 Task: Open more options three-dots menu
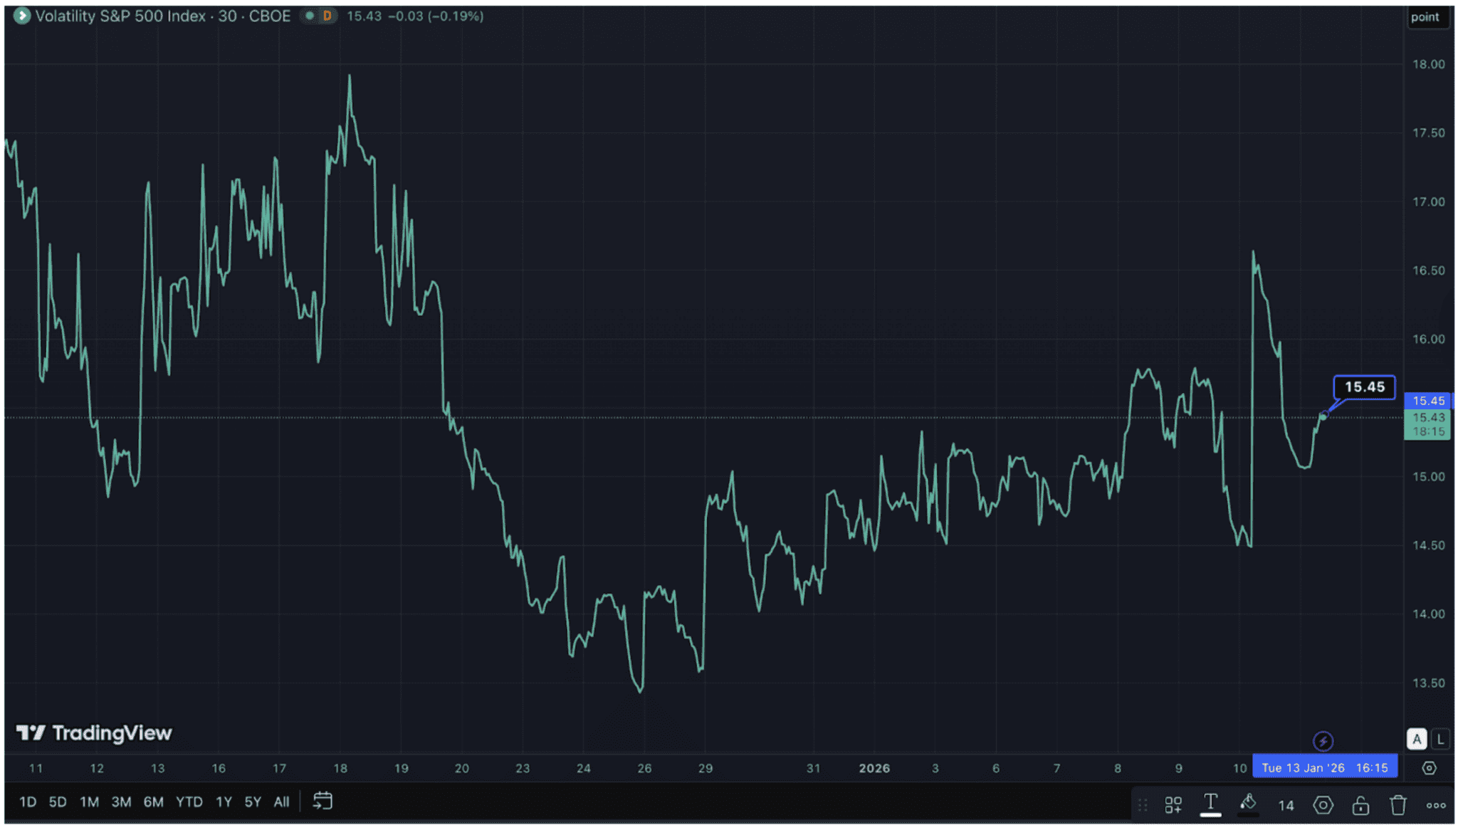pos(1436,806)
